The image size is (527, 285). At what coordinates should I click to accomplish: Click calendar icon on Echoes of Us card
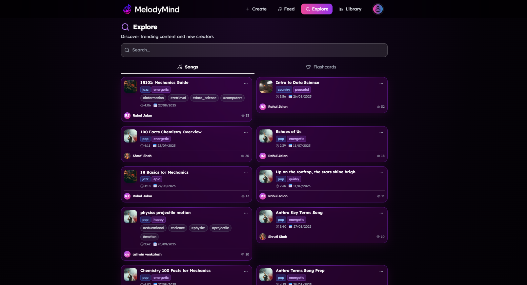click(x=290, y=146)
